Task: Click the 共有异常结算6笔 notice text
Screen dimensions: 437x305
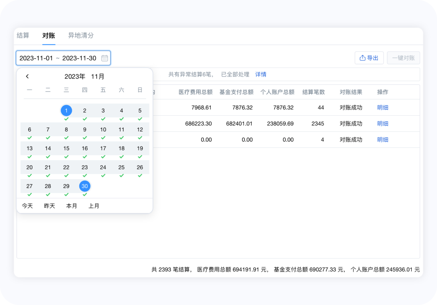Action: [x=191, y=74]
